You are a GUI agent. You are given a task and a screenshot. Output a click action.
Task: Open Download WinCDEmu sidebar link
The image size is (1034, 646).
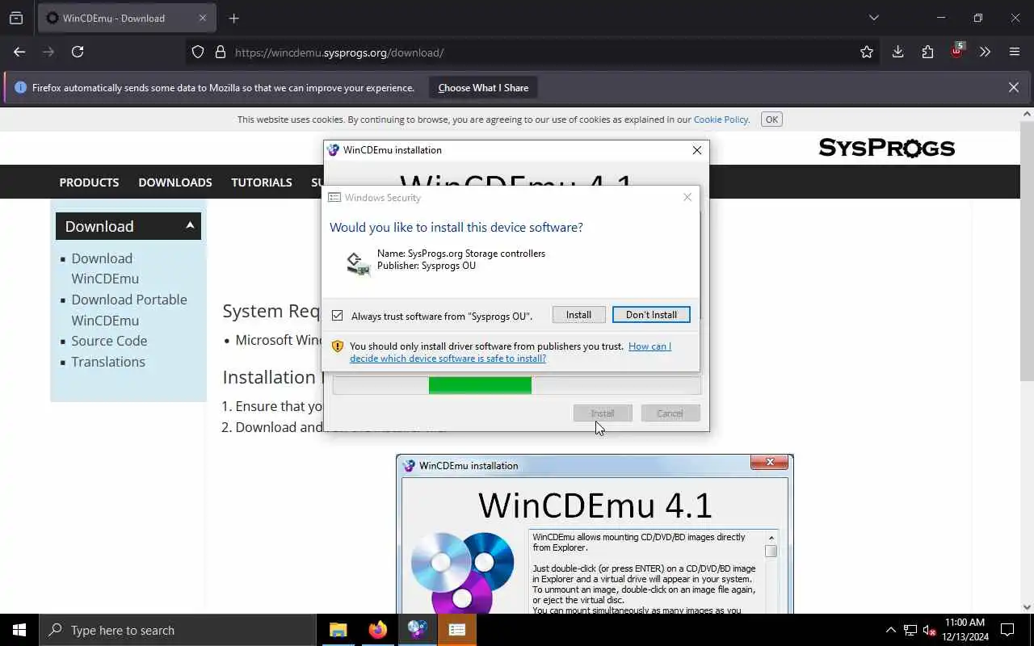105,268
